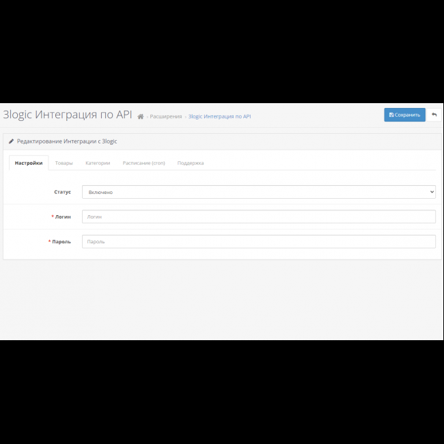The image size is (444, 444).
Task: Click the Редактирование Интеграции с 3logic heading
Action: coord(67,141)
